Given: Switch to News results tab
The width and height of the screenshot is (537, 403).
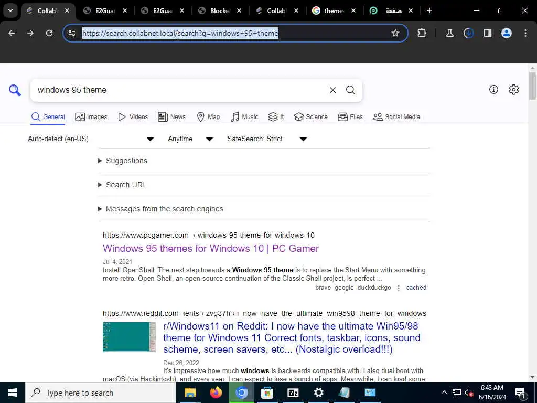Looking at the screenshot, I should click(171, 117).
